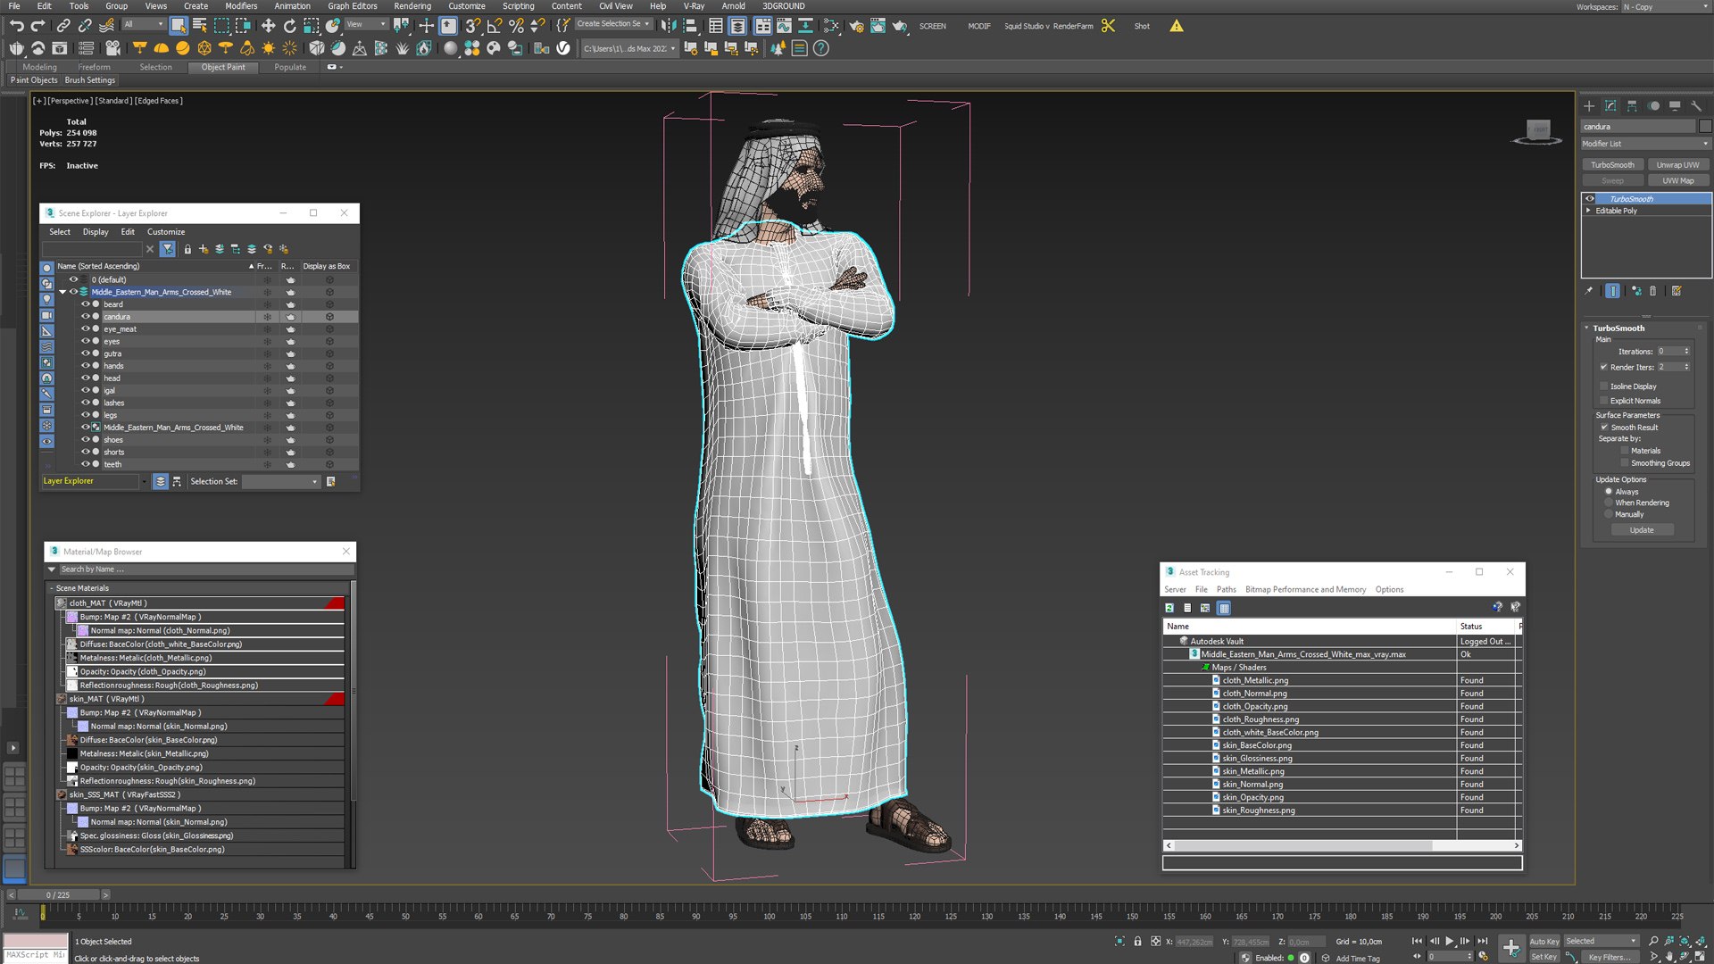Collapse the Middle_Eastern_Man layer tree

pyautogui.click(x=62, y=292)
